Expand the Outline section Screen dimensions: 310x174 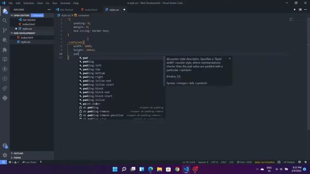(x=31, y=153)
